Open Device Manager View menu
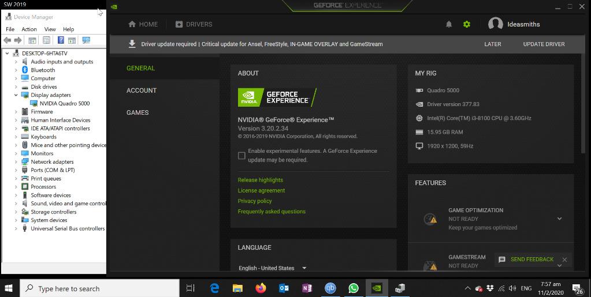The width and height of the screenshot is (591, 297). coord(50,29)
